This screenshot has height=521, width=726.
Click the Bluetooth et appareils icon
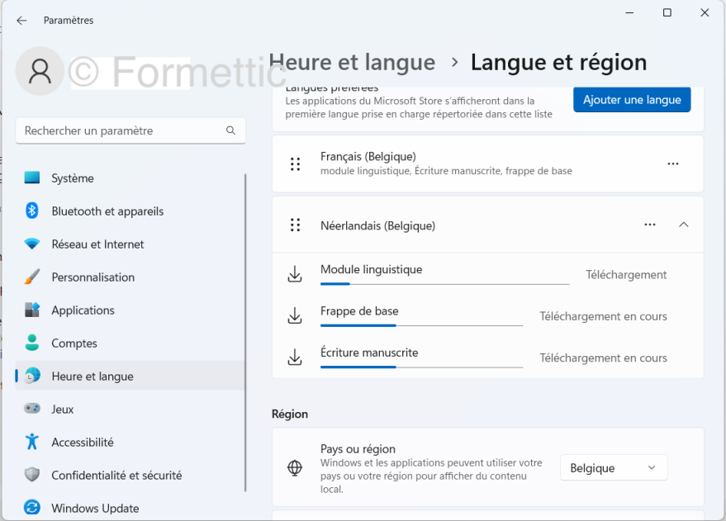tap(32, 211)
